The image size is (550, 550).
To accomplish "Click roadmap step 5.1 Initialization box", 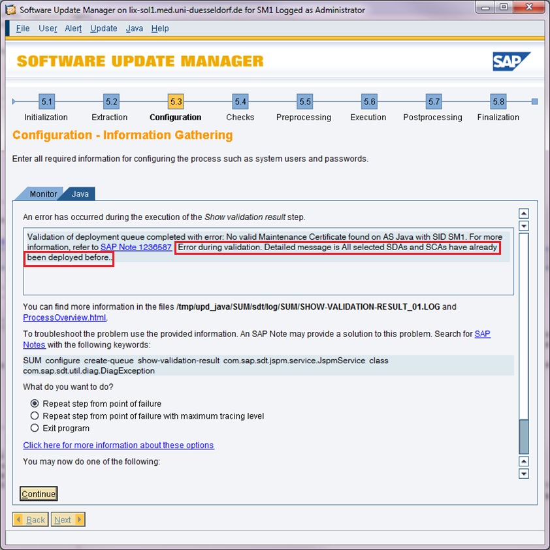I will click(x=46, y=102).
